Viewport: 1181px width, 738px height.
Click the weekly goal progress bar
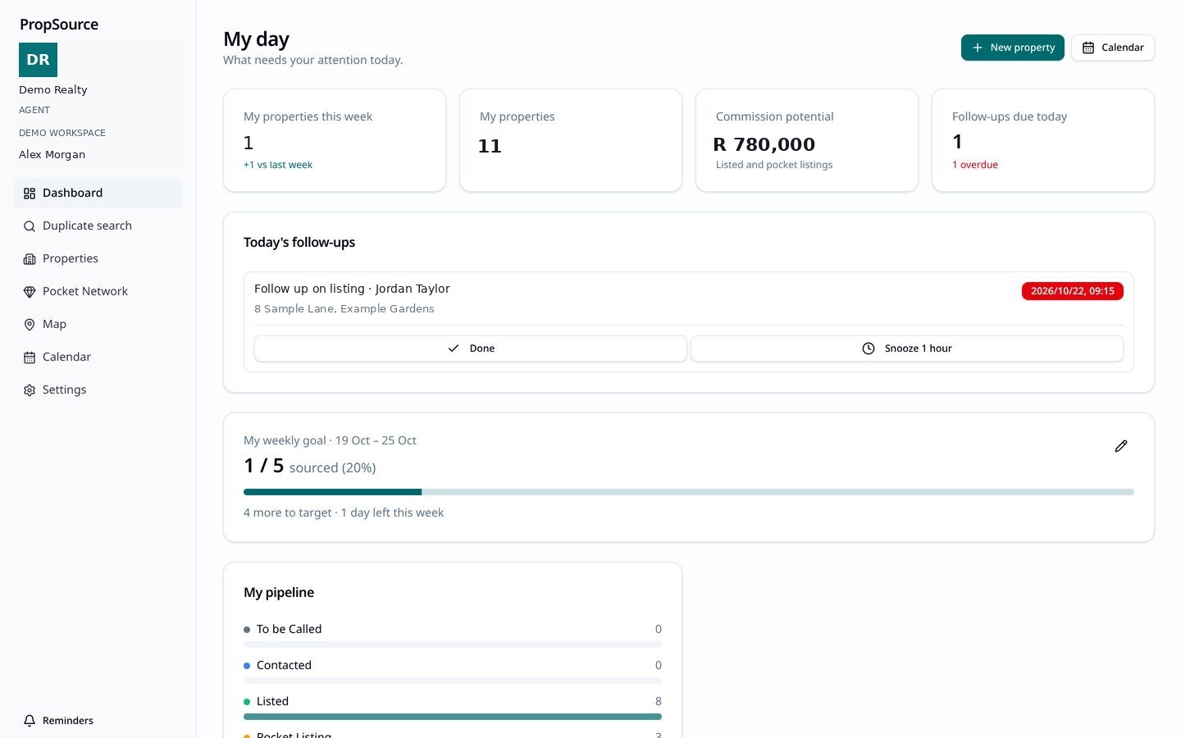(689, 492)
